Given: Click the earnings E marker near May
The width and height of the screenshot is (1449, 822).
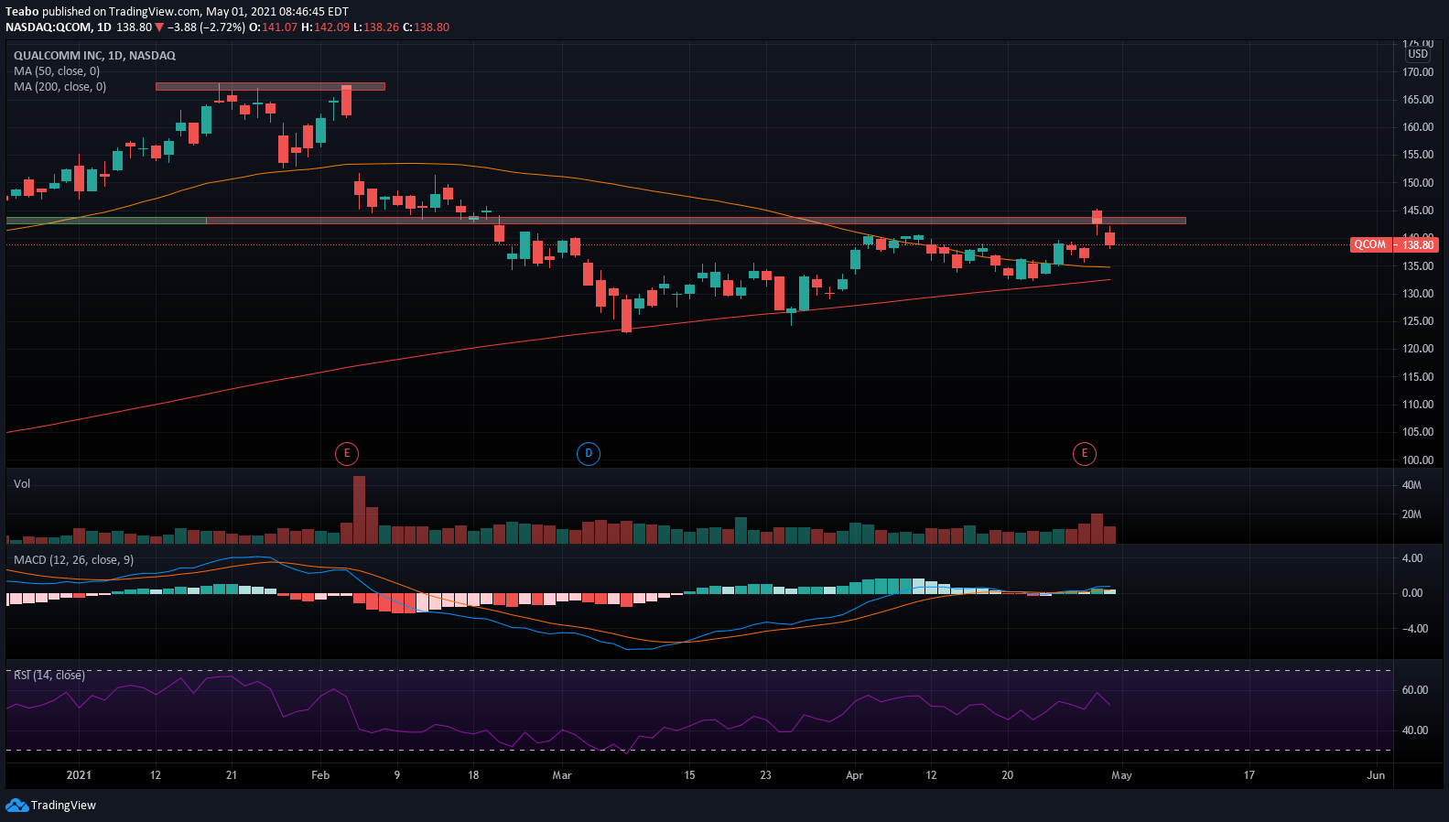Looking at the screenshot, I should (1085, 453).
